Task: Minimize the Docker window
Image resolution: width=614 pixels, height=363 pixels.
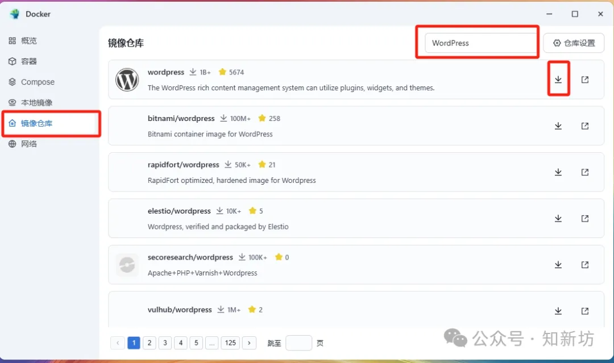Action: click(549, 14)
